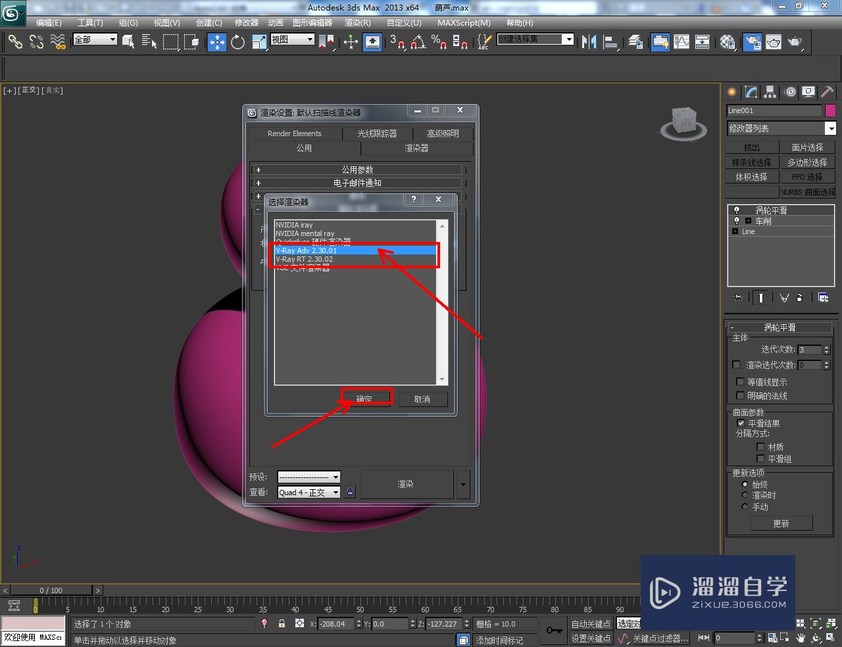The height and width of the screenshot is (647, 842).
Task: Expand the 车削 modifier sub-levels
Action: [748, 221]
